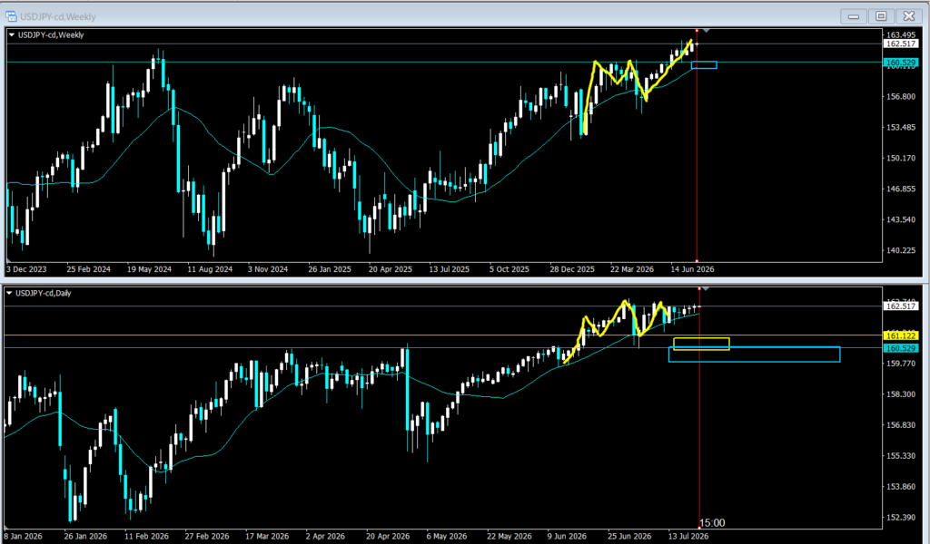Click the 162.517 current price label on Weekly chart
Image resolution: width=930 pixels, height=544 pixels.
900,44
